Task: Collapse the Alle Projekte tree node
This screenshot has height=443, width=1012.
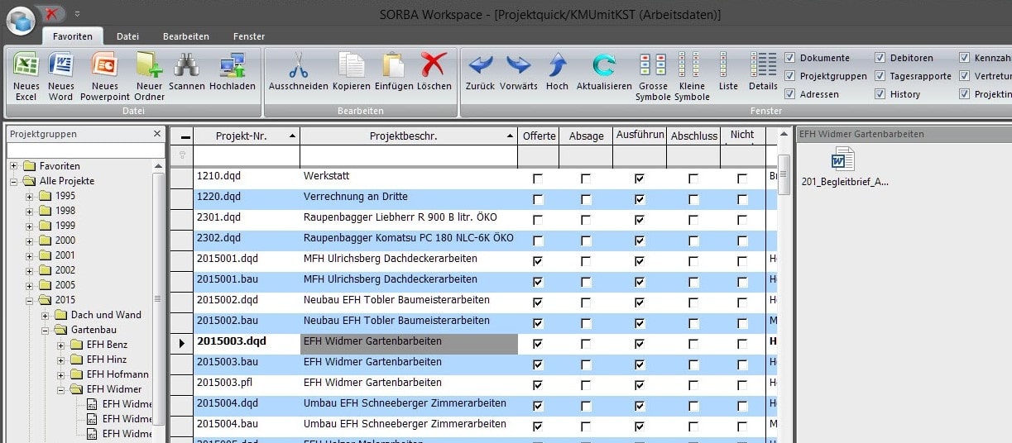Action: (x=13, y=181)
